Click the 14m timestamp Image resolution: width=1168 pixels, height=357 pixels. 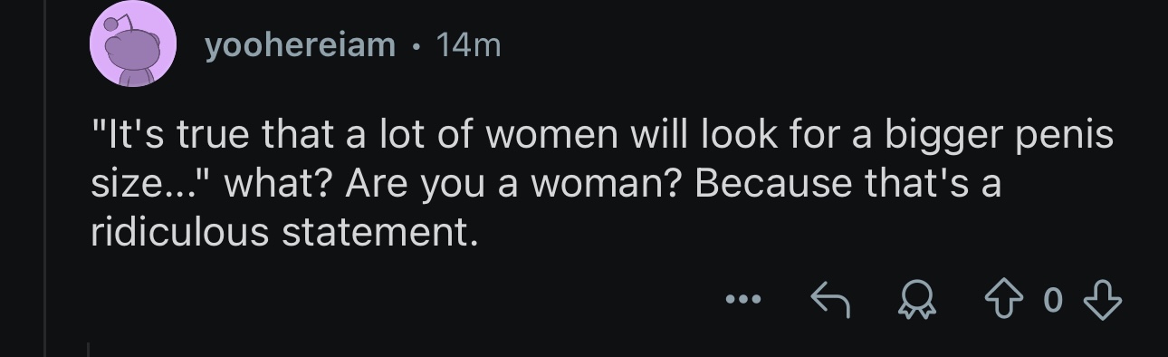tap(467, 44)
